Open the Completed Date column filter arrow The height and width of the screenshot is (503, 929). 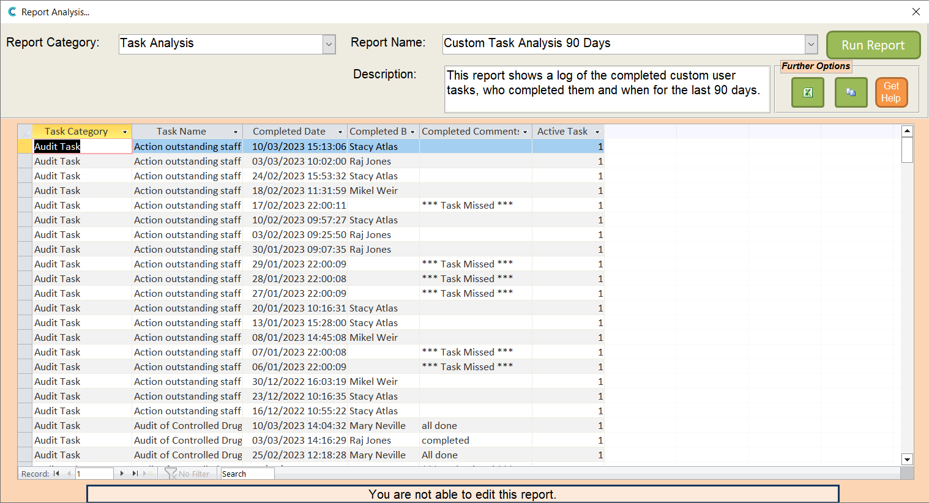coord(340,132)
